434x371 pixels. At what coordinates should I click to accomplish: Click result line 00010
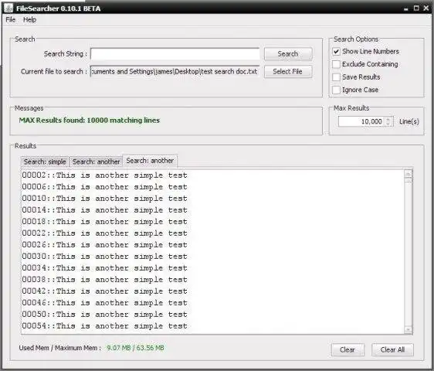click(104, 199)
